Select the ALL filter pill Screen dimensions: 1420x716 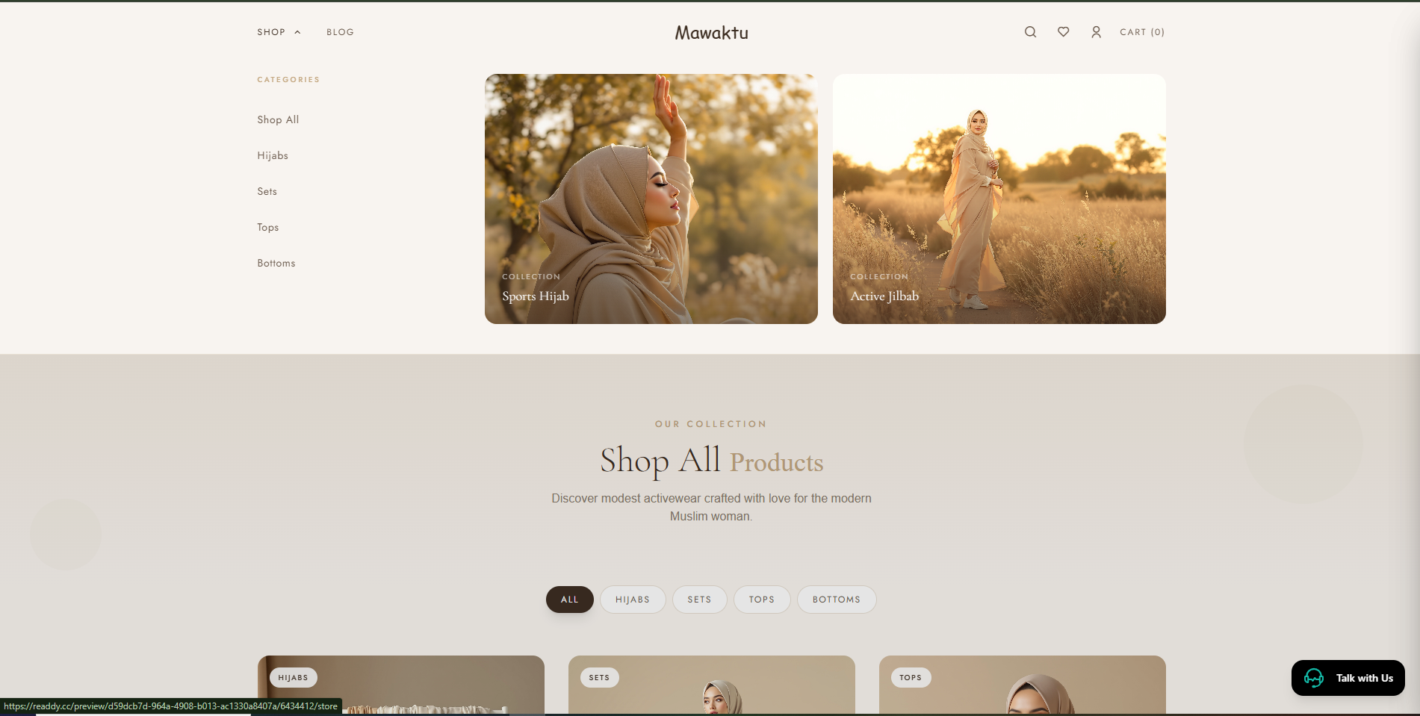pos(569,600)
